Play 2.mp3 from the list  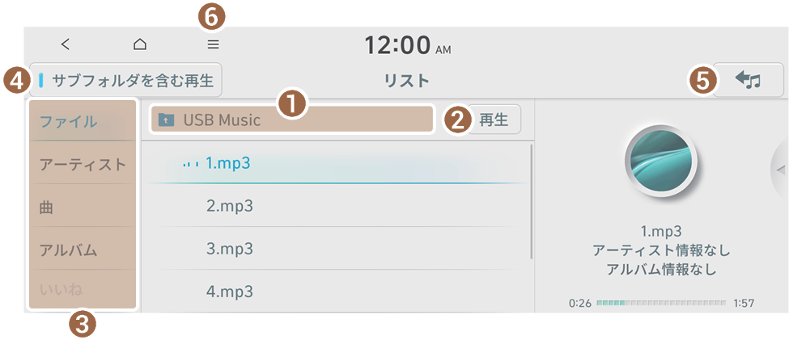pyautogui.click(x=230, y=206)
